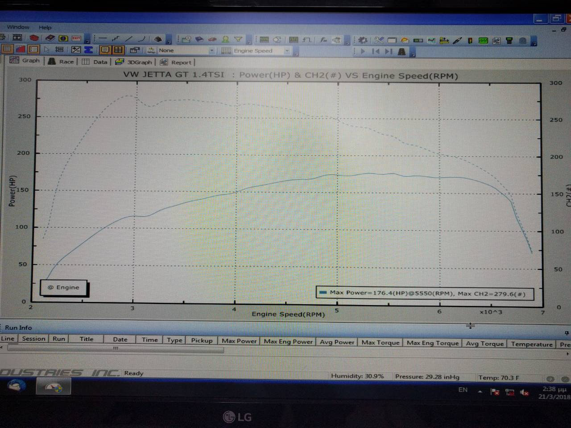The height and width of the screenshot is (428, 571).
Task: Switch to the Race tab
Action: [61, 62]
